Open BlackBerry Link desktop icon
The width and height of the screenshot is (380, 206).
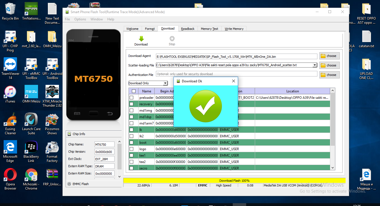click(31, 147)
